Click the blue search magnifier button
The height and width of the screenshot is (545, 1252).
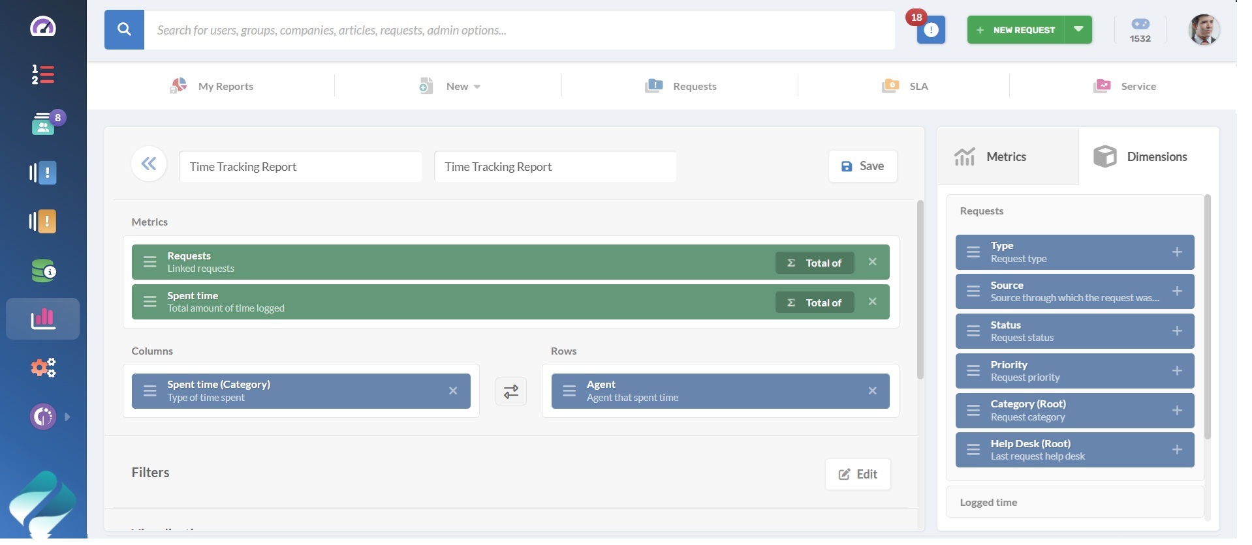124,30
